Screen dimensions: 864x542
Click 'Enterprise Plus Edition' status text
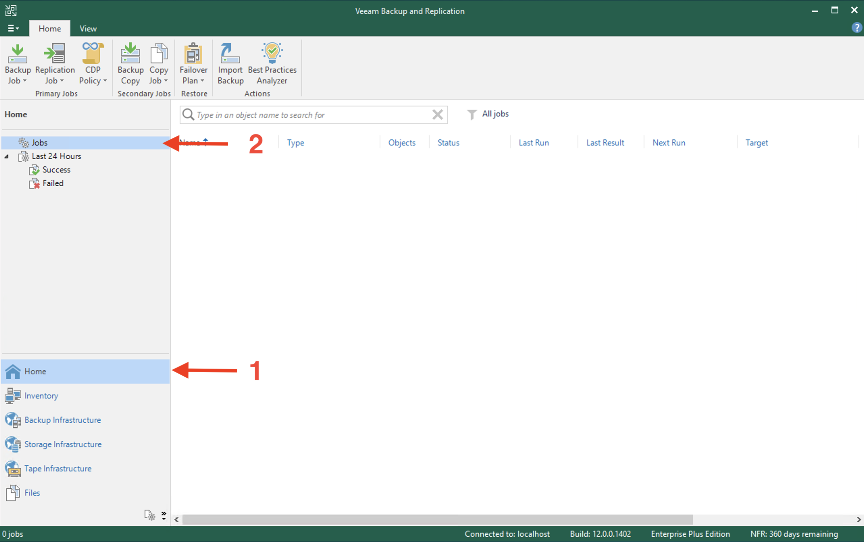coord(690,534)
